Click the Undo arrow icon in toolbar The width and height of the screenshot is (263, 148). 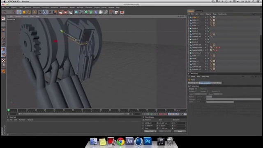[5, 12]
